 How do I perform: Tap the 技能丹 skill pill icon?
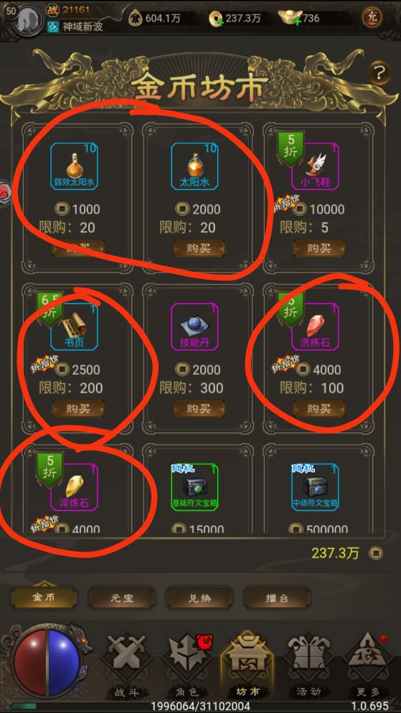point(194,326)
